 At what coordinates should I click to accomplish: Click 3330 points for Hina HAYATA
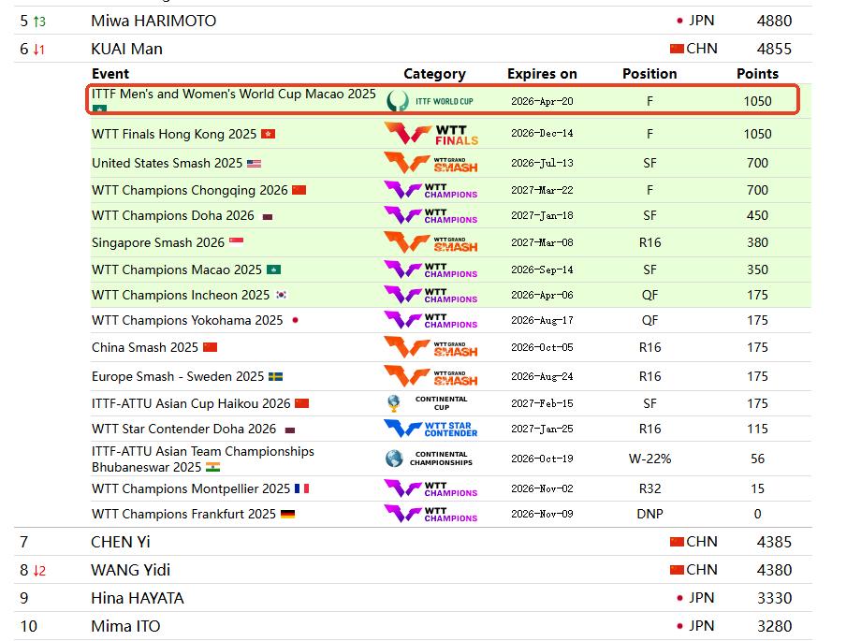tap(774, 598)
